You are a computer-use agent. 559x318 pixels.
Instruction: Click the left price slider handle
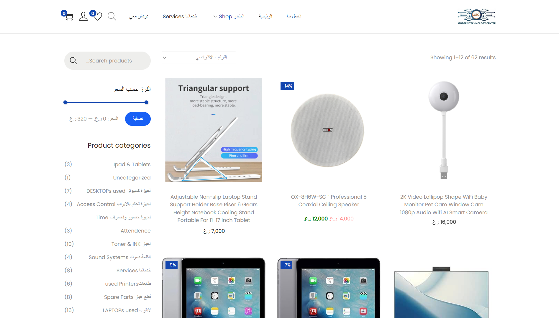[65, 103]
